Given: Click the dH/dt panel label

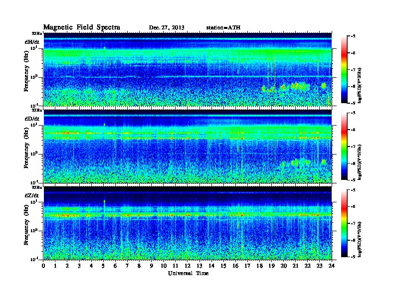Looking at the screenshot, I should pos(32,42).
